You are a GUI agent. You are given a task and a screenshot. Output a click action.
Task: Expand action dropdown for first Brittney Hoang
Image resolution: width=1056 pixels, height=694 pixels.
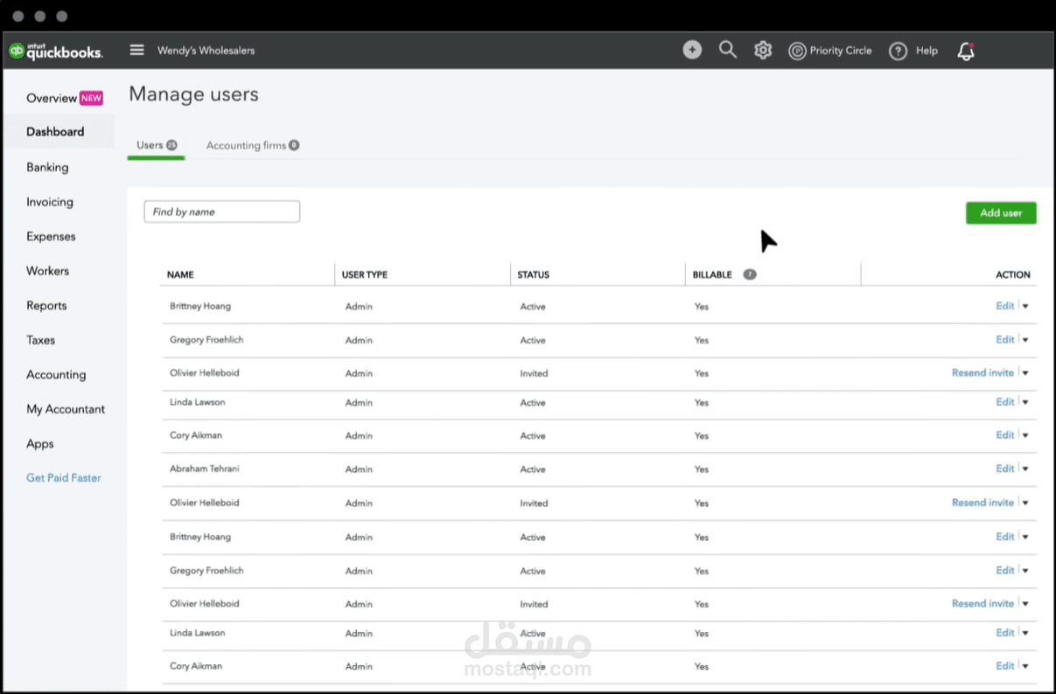coord(1025,306)
